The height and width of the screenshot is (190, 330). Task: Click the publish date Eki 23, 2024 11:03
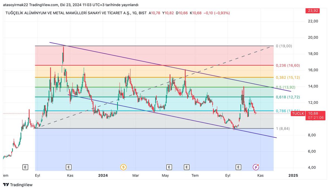pyautogui.click(x=73, y=5)
